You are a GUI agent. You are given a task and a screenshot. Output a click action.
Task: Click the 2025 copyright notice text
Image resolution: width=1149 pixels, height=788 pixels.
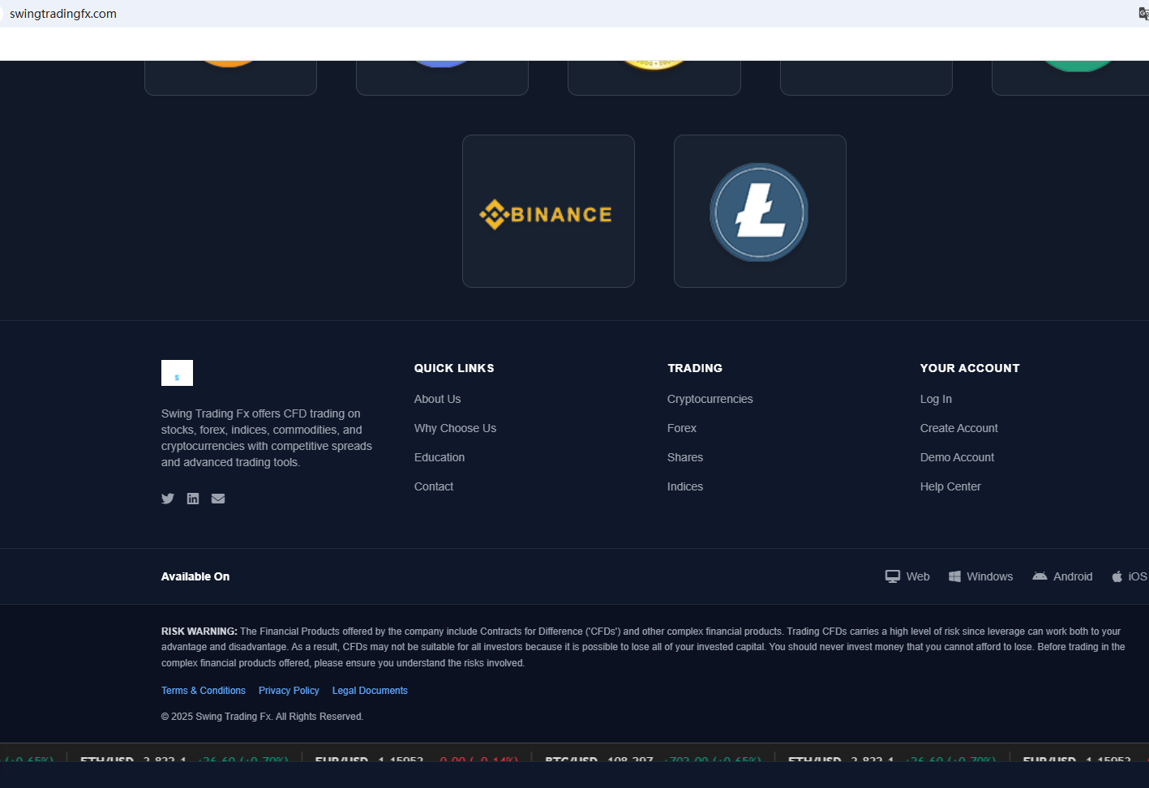tap(262, 717)
